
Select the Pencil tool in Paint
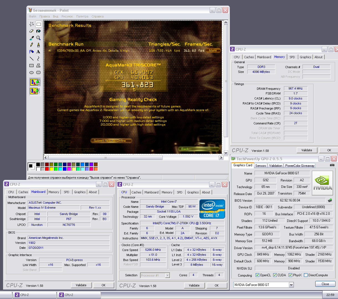click(x=32, y=45)
